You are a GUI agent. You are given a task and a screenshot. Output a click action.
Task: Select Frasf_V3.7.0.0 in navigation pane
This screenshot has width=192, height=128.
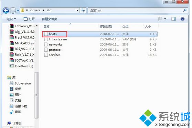[x=25, y=37]
